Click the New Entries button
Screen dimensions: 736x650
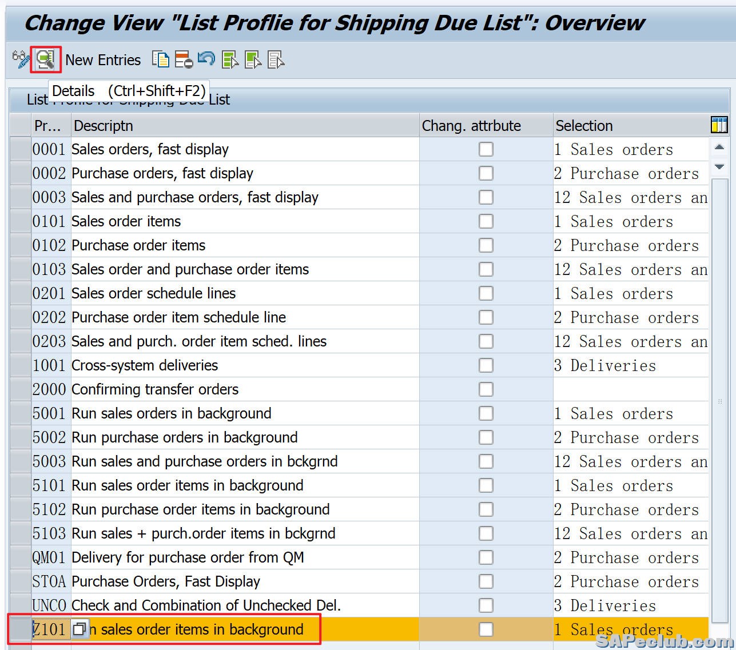103,60
